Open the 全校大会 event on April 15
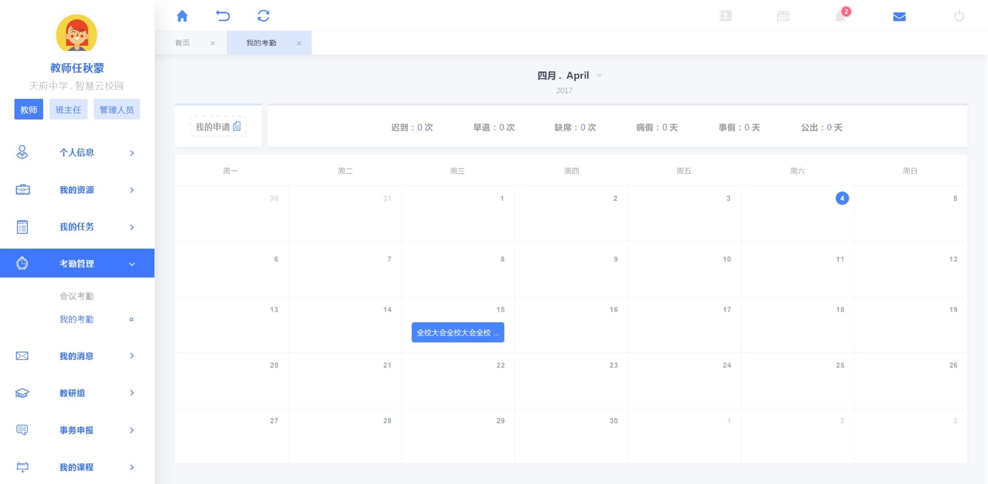Viewport: 988px width, 484px height. coord(458,333)
